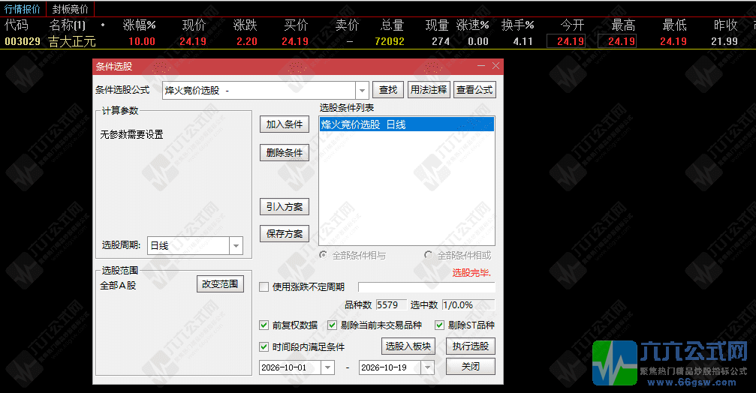Click the 引入方案 button

tap(285, 206)
